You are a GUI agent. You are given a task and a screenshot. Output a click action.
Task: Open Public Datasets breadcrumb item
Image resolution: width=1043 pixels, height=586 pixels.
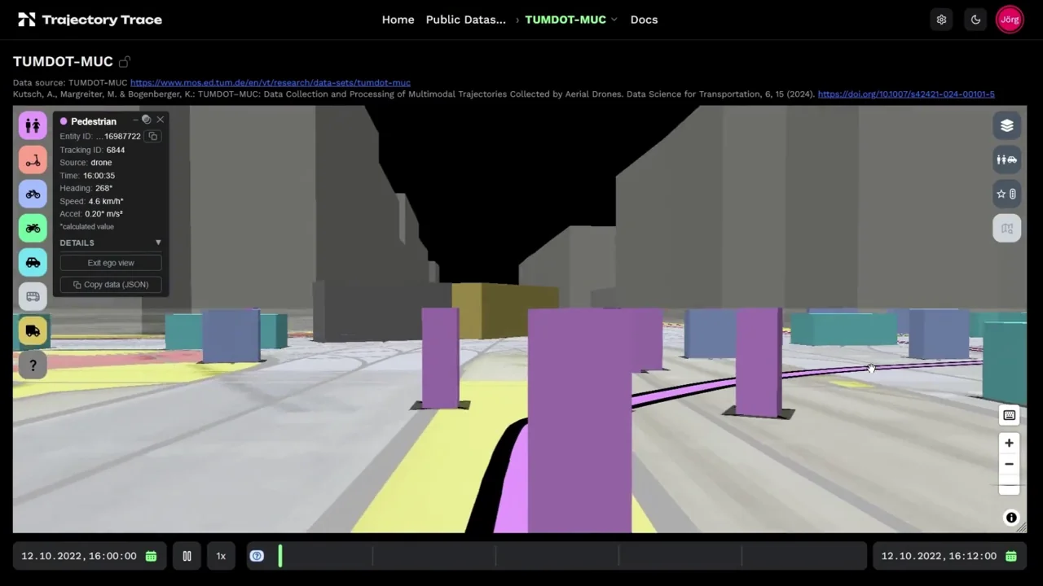(465, 20)
